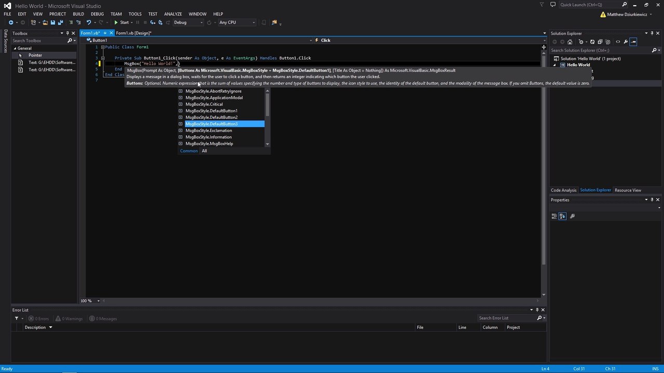Toggle Preview Selected Items in Solution Explorer

tap(633, 42)
